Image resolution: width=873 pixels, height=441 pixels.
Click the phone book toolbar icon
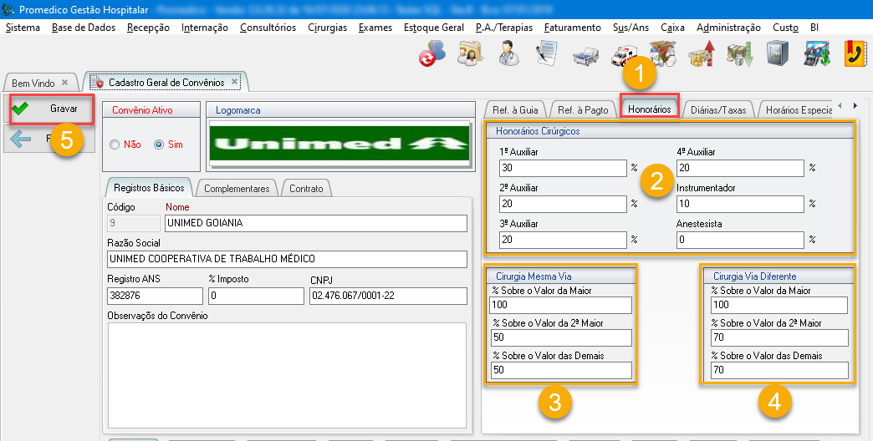(855, 53)
